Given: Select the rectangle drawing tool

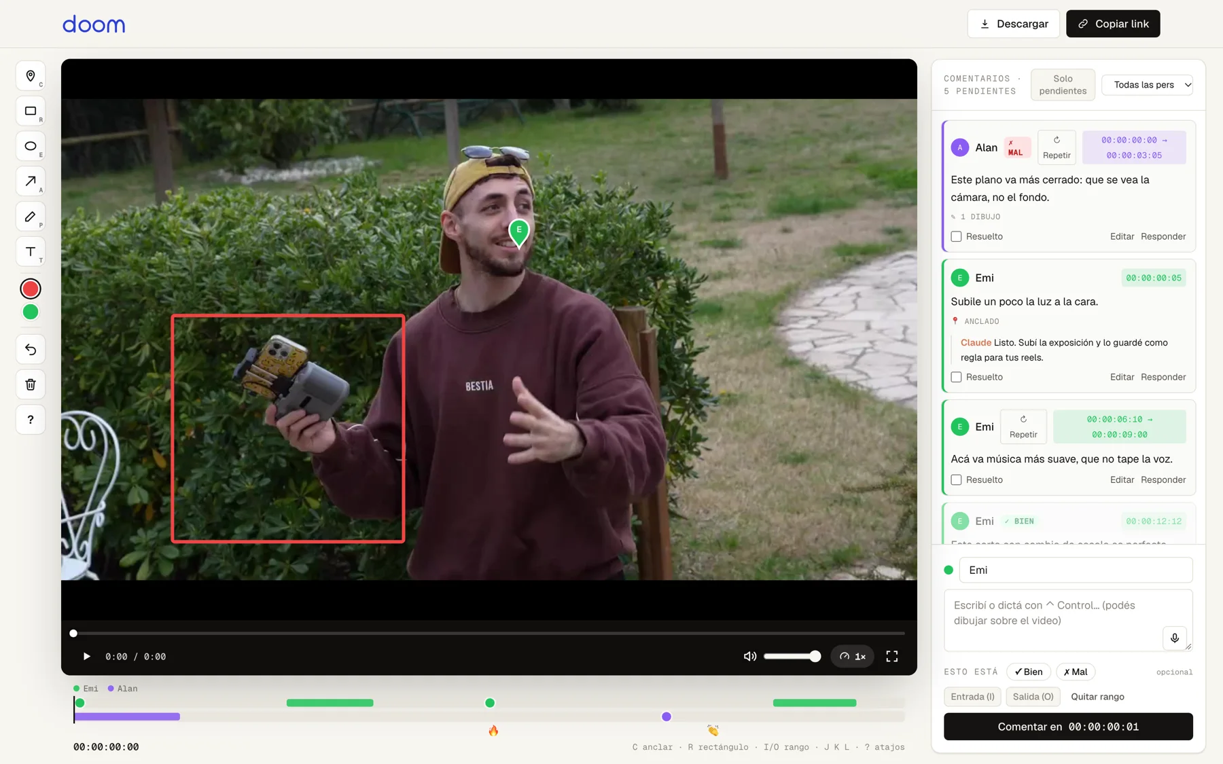Looking at the screenshot, I should 31,111.
